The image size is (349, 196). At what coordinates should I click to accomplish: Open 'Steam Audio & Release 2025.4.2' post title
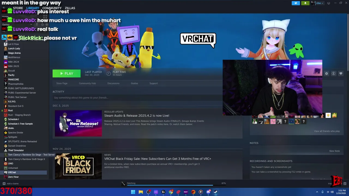pyautogui.click(x=137, y=115)
